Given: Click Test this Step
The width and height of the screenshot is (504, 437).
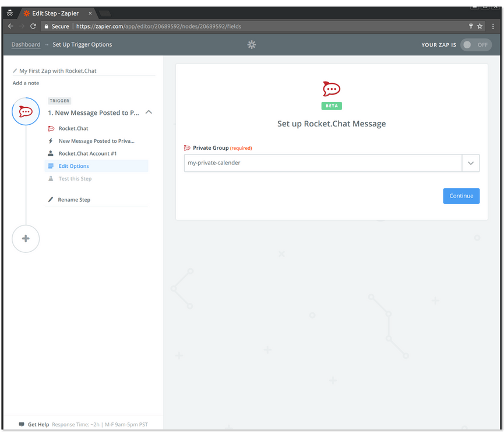Looking at the screenshot, I should [75, 179].
